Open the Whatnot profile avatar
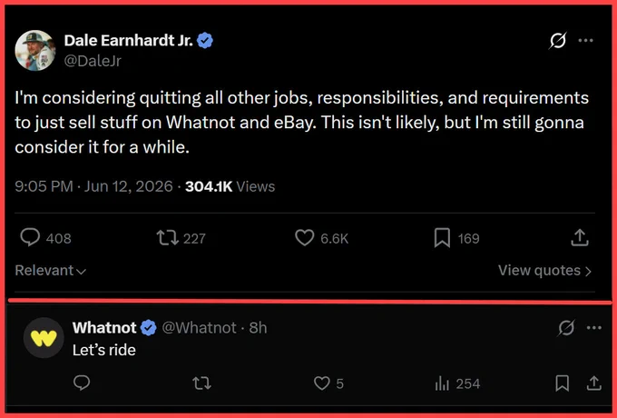This screenshot has height=418, width=617. [x=44, y=338]
